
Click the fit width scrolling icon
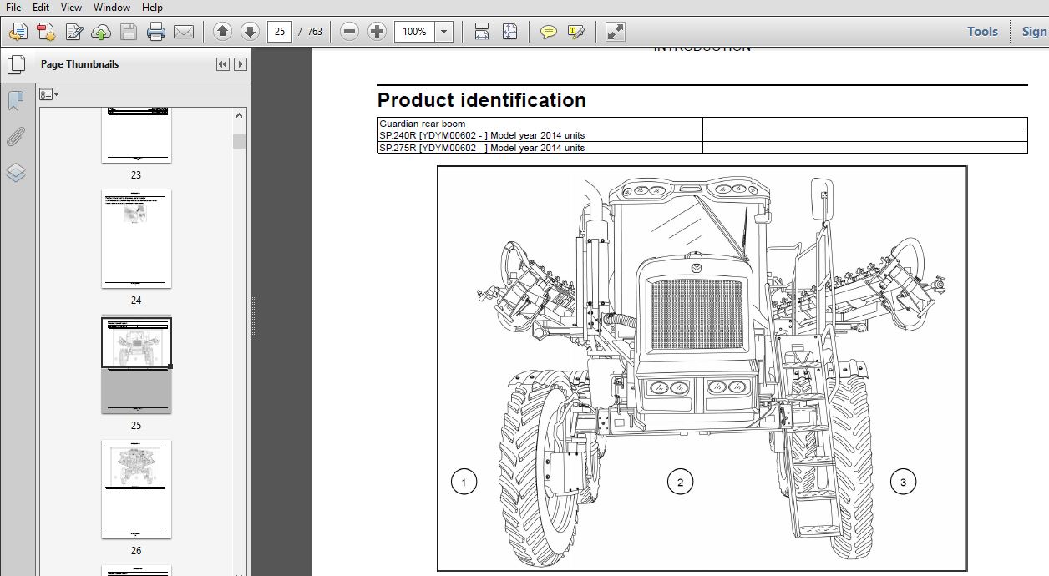pos(482,32)
